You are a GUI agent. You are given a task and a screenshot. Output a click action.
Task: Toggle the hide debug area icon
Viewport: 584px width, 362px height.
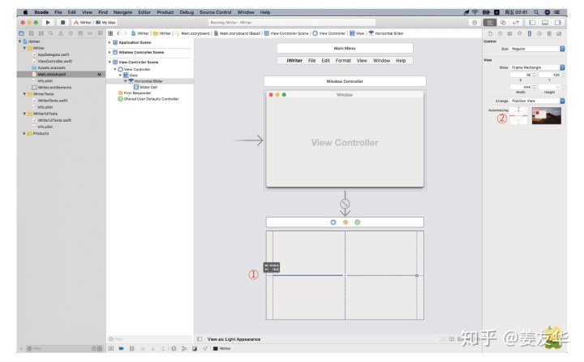tap(111, 348)
